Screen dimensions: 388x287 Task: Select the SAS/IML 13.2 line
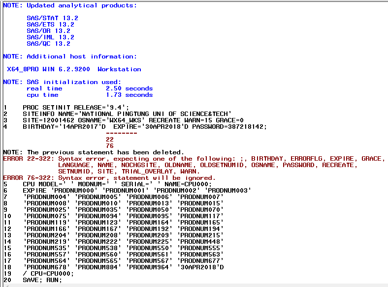point(51,37)
